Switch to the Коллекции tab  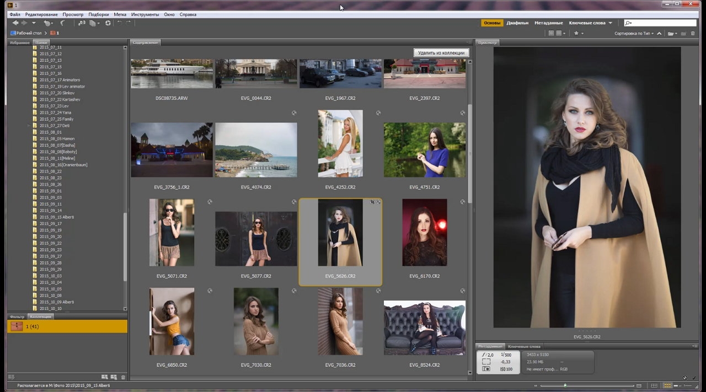click(40, 316)
